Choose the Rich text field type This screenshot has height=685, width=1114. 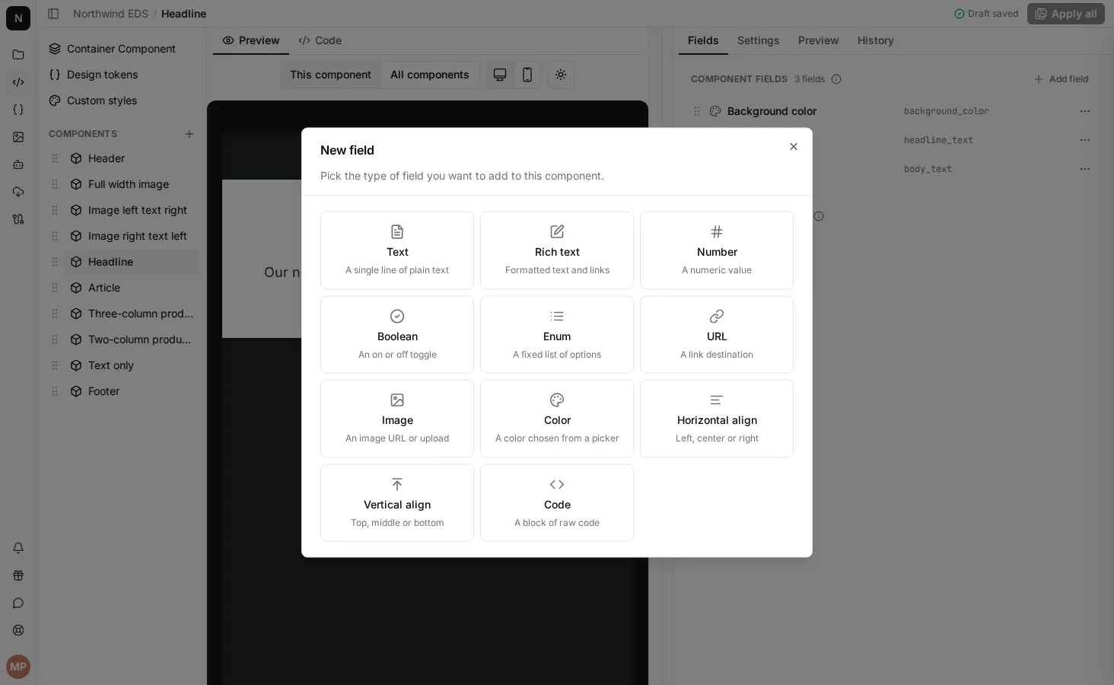click(x=557, y=250)
